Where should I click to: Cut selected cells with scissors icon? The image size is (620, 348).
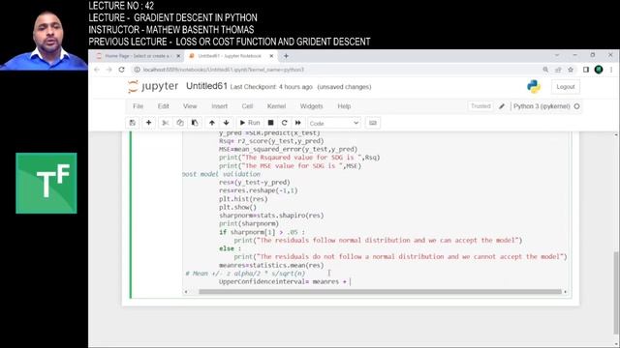[x=166, y=123]
